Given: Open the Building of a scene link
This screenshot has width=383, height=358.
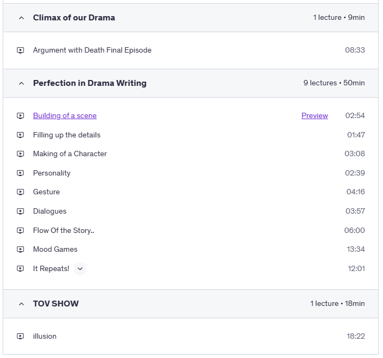Looking at the screenshot, I should pos(64,116).
